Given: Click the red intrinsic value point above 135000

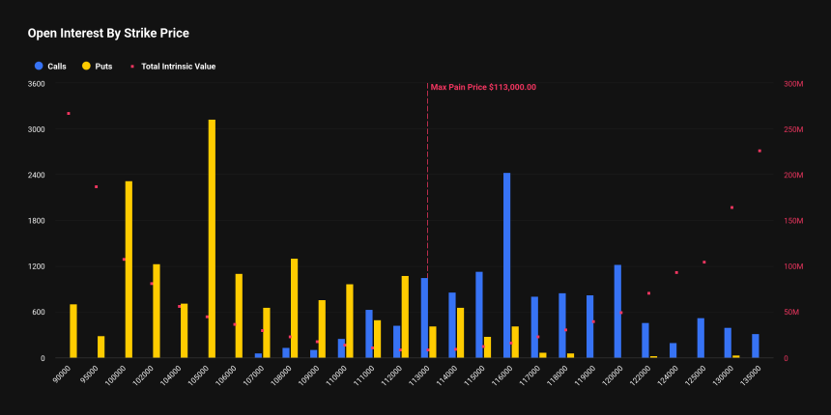Looking at the screenshot, I should pos(759,151).
